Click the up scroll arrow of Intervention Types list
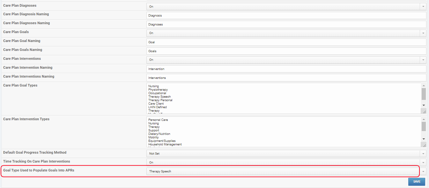Screen dimensions: 429x188 click(424, 119)
